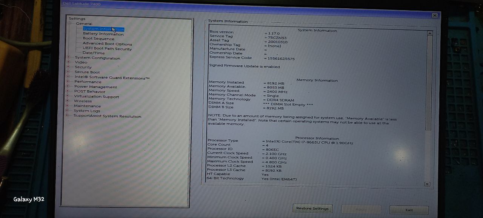Click the Service Tag value 7SCZN53
Viewport: 483px width, 218px height.
tap(277, 38)
